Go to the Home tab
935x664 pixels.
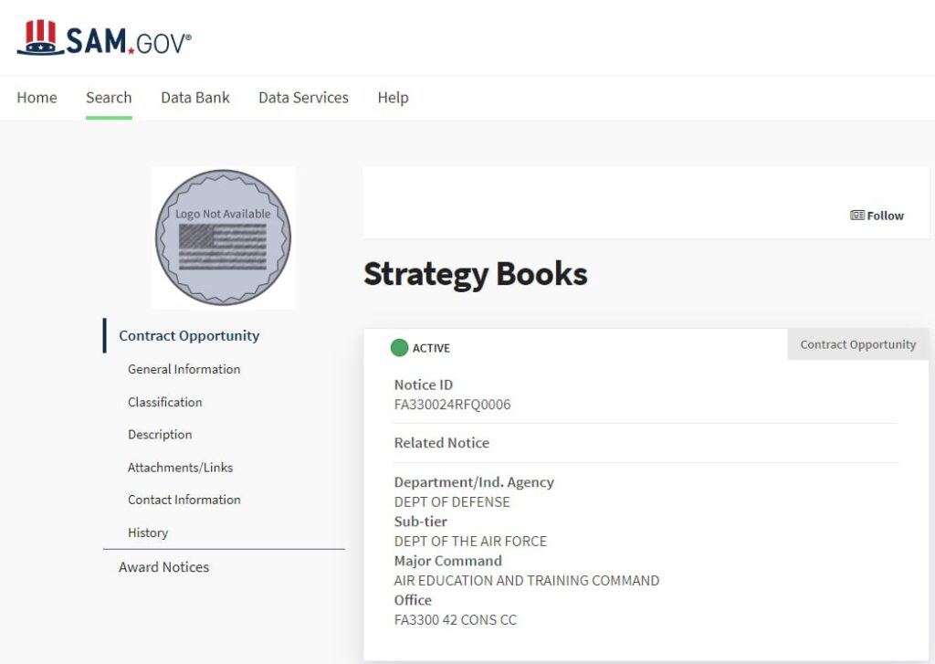point(37,97)
